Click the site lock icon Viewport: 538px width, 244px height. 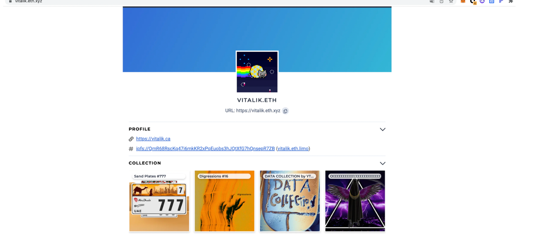pyautogui.click(x=10, y=1)
